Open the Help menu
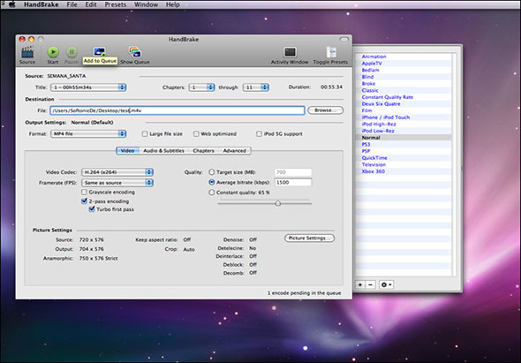521x363 pixels. (x=173, y=4)
